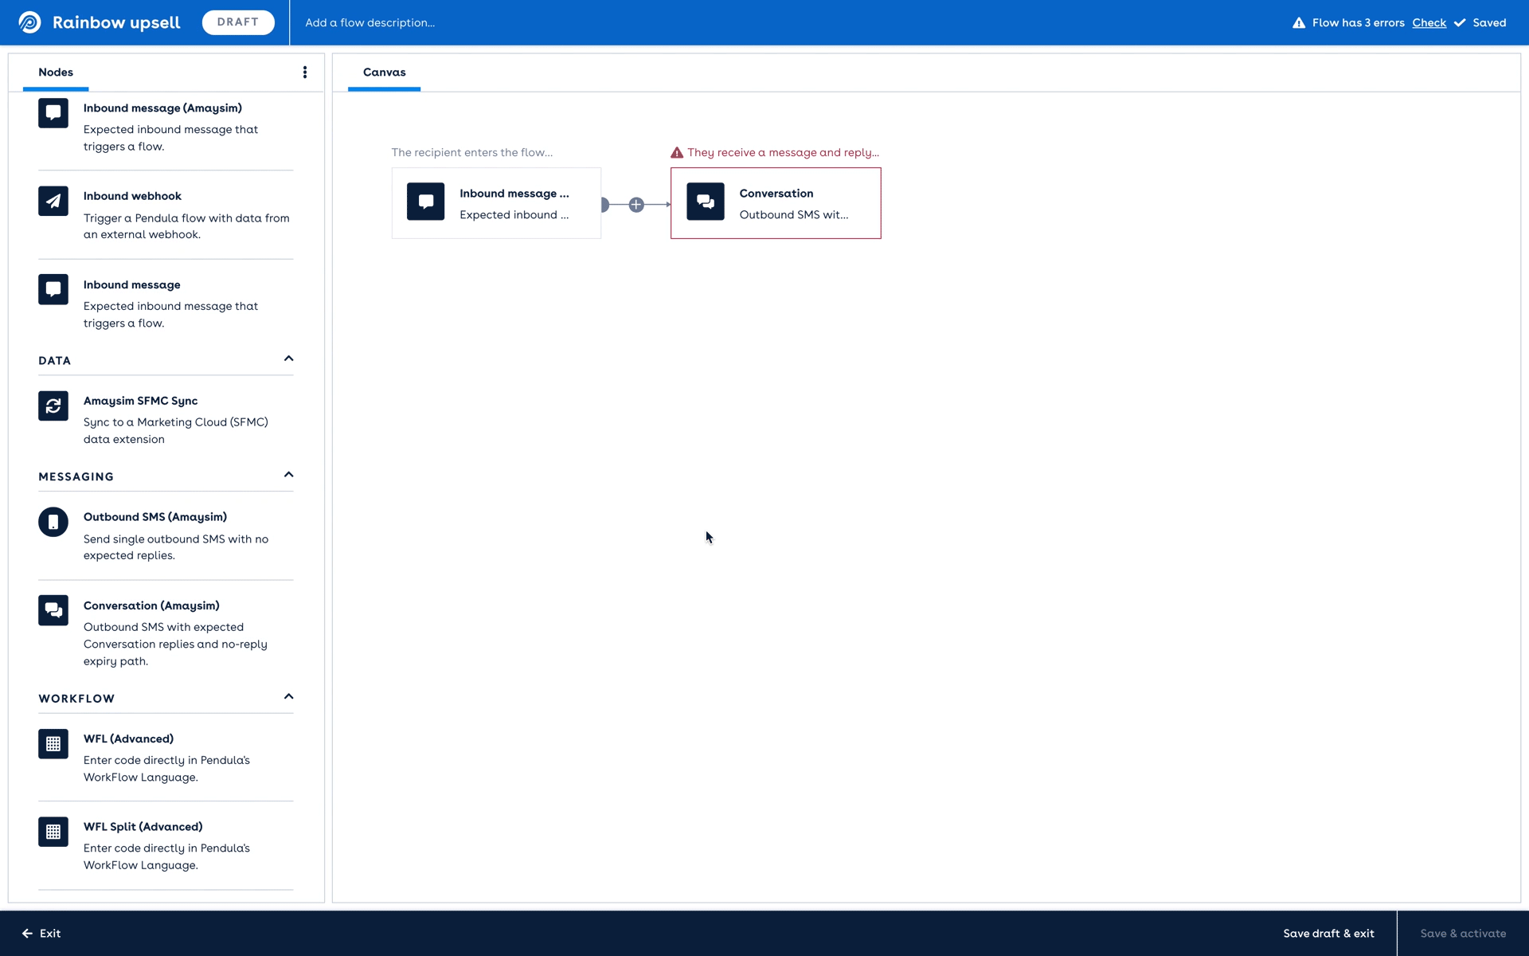The width and height of the screenshot is (1529, 956).
Task: Select the Canvas tab
Action: pos(384,72)
